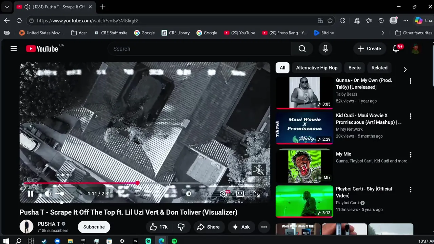
Task: Open the Minty Network channel link
Action: click(x=349, y=129)
